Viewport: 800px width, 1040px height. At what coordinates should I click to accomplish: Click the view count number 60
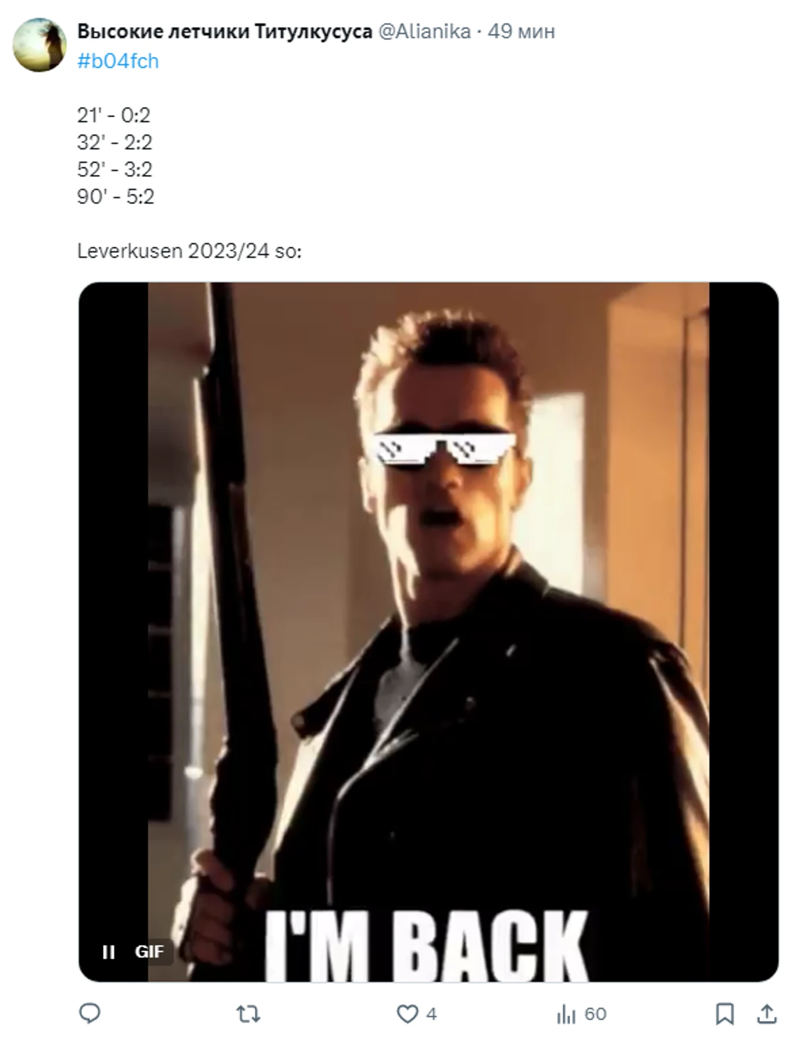pyautogui.click(x=595, y=1014)
